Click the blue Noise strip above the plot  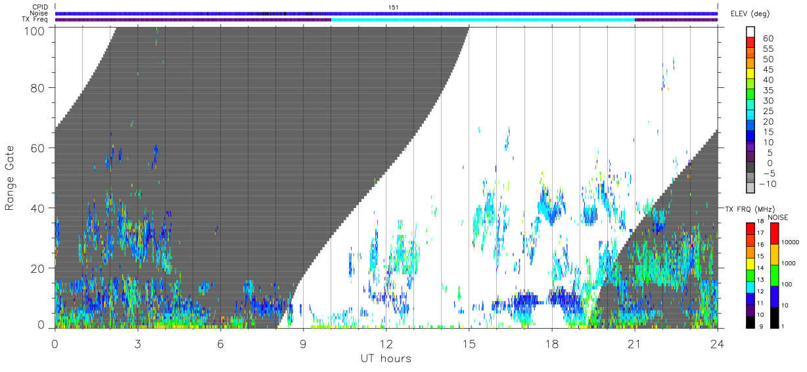pos(386,13)
